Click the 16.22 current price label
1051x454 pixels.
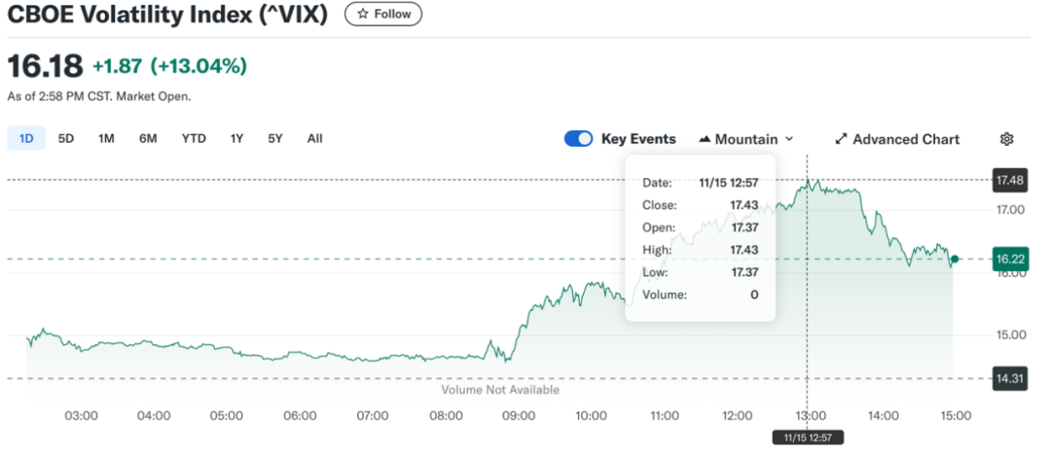point(1007,259)
